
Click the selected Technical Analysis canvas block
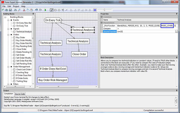pyautogui.click(x=83, y=30)
